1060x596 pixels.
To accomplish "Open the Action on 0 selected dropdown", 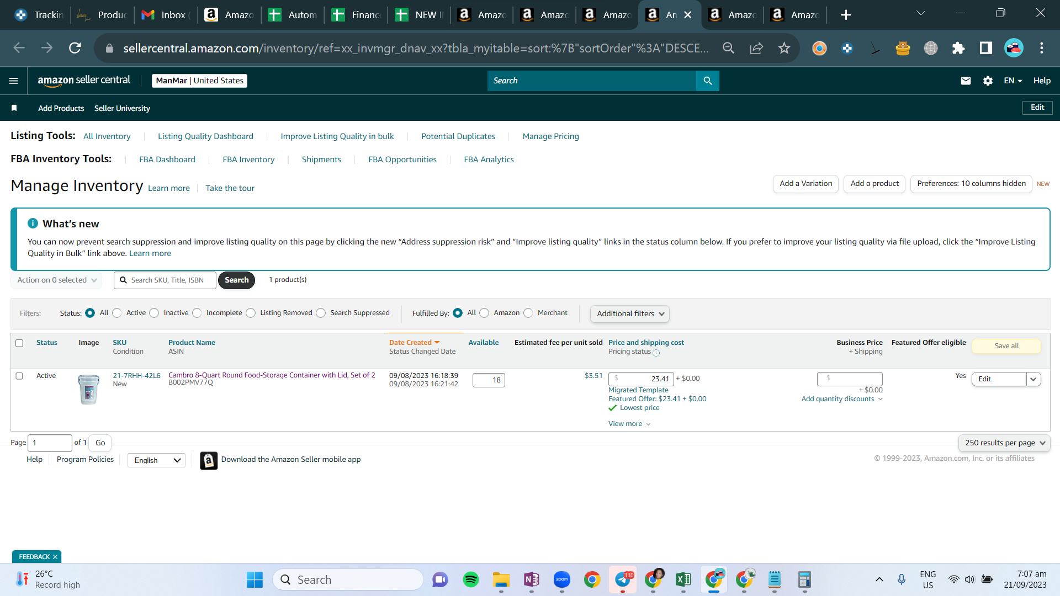I will click(56, 280).
